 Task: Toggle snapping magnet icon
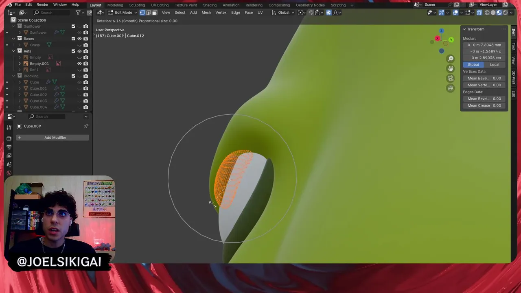(311, 13)
